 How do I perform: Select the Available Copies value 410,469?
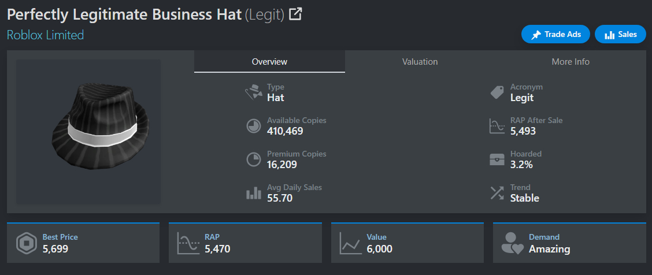[285, 131]
